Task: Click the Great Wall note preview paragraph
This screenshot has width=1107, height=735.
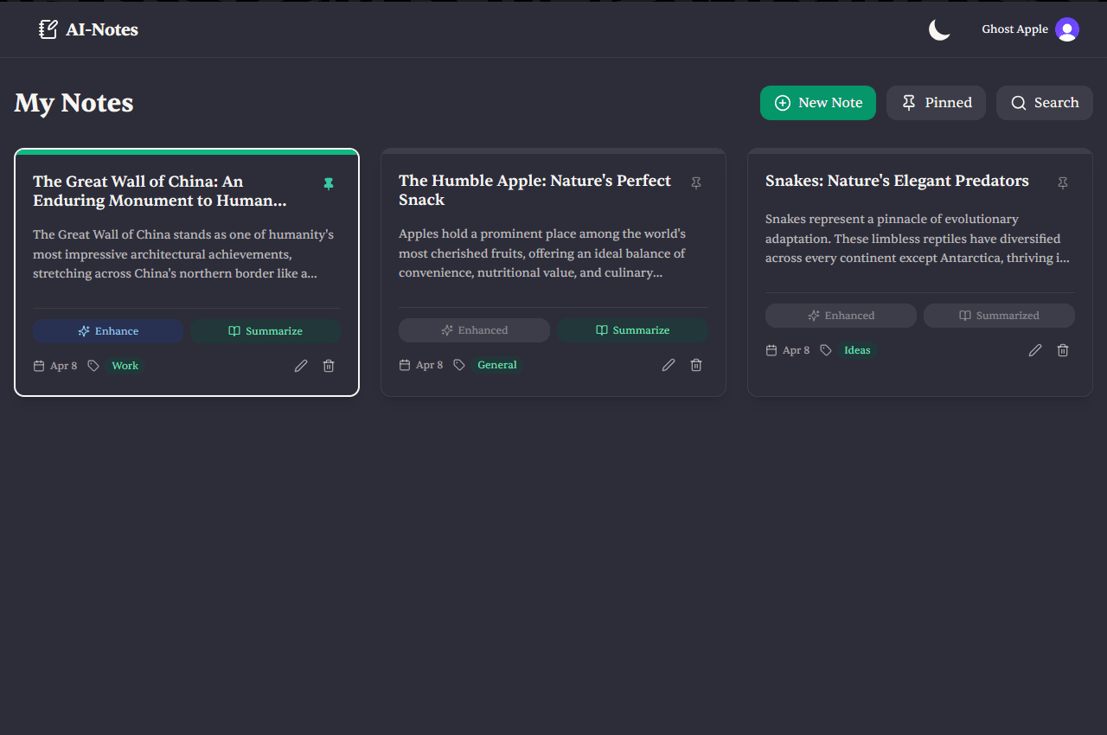Action: click(183, 254)
